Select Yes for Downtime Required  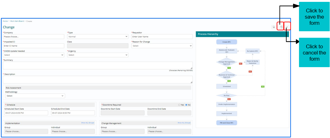tap(179, 105)
